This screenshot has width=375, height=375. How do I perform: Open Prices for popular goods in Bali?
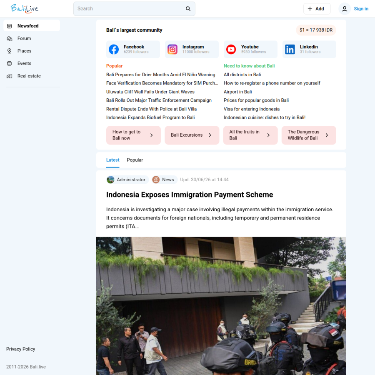pyautogui.click(x=256, y=100)
